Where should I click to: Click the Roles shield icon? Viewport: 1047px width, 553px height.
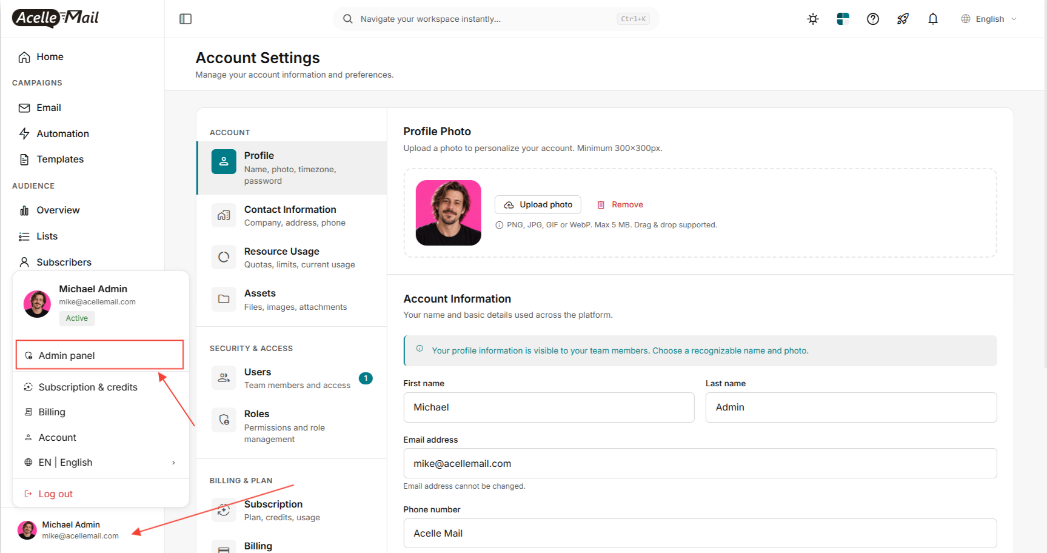pos(224,420)
